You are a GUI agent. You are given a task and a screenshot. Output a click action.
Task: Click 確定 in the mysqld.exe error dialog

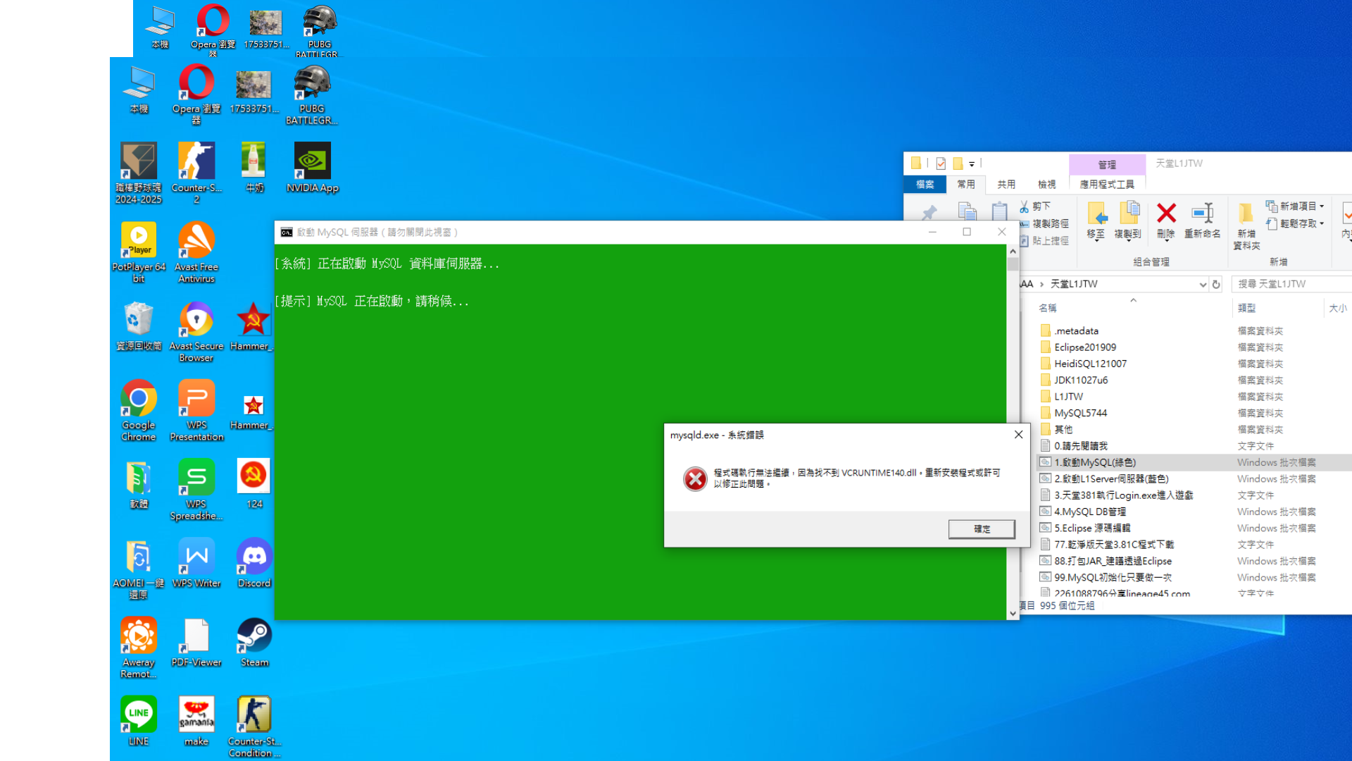pyautogui.click(x=982, y=529)
